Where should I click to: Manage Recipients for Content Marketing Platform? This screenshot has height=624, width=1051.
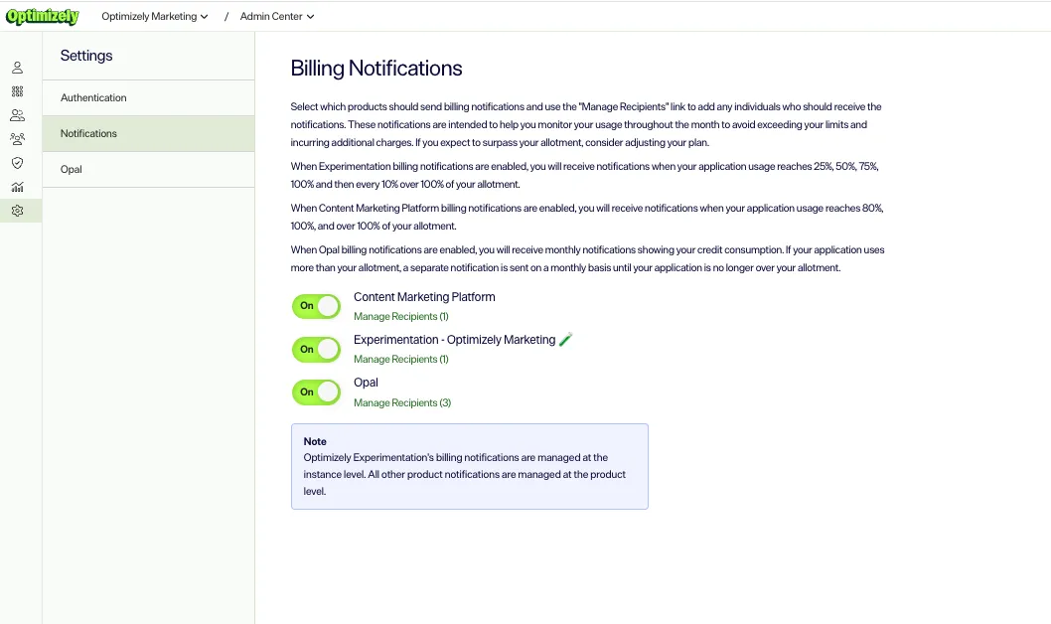(x=400, y=316)
